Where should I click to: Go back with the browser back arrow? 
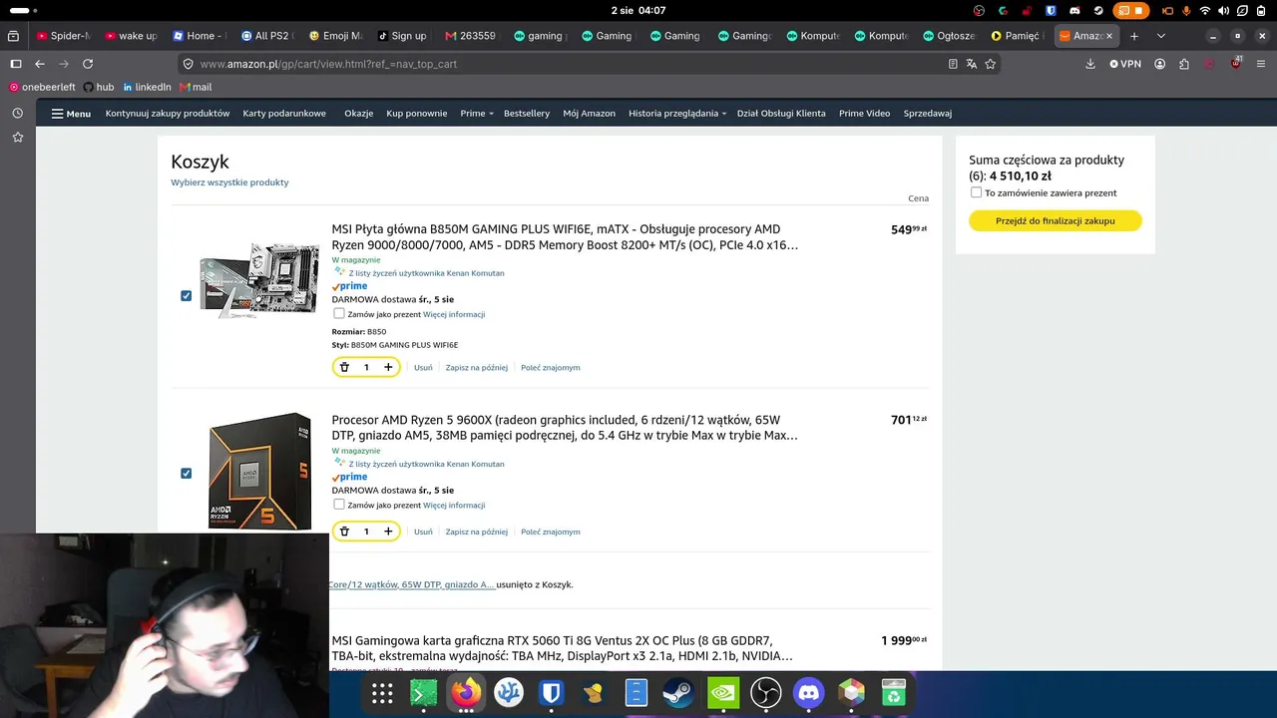tap(39, 64)
